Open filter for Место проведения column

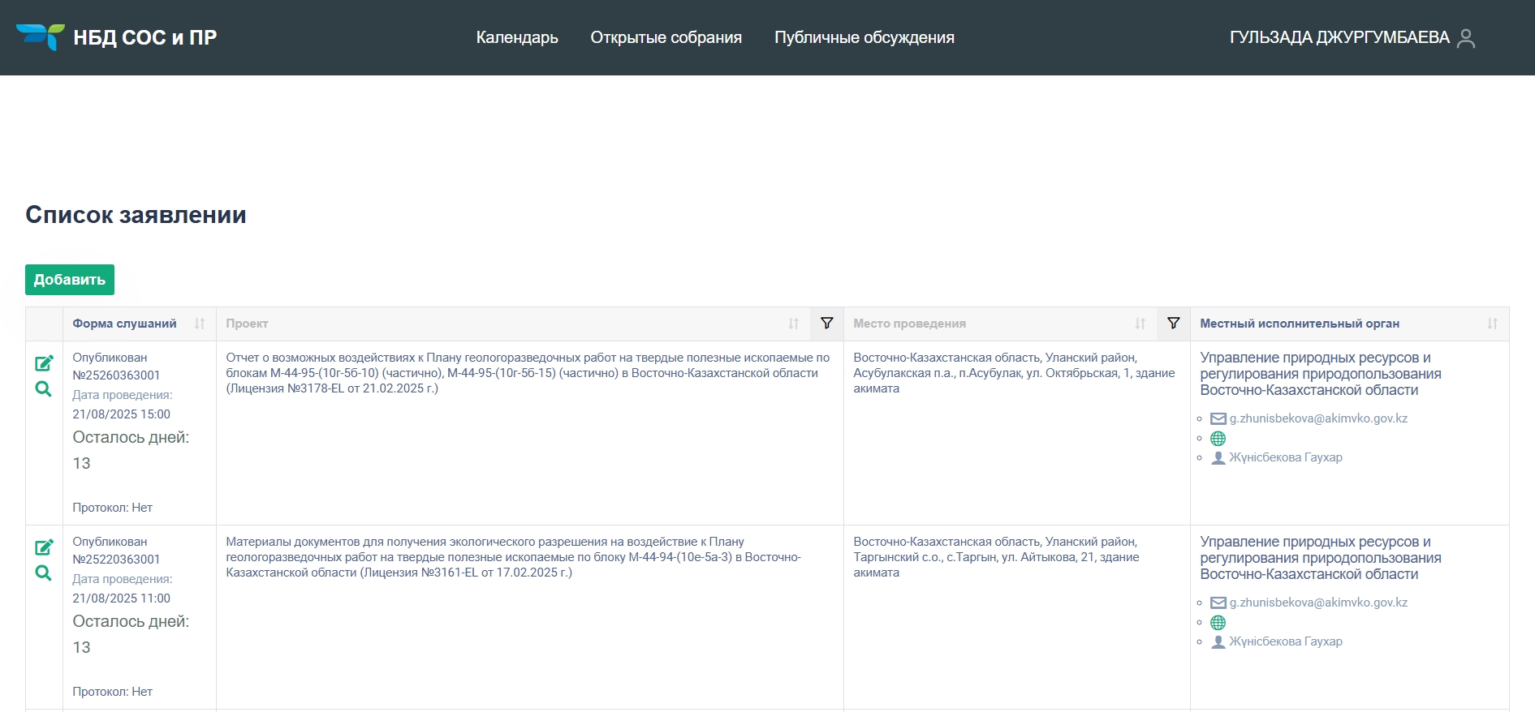(x=1173, y=324)
